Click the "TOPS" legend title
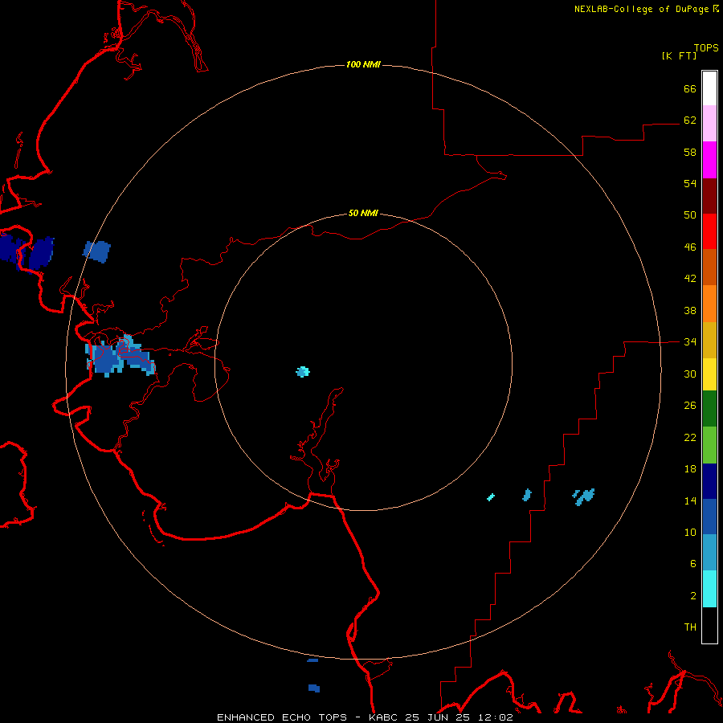 pos(706,48)
